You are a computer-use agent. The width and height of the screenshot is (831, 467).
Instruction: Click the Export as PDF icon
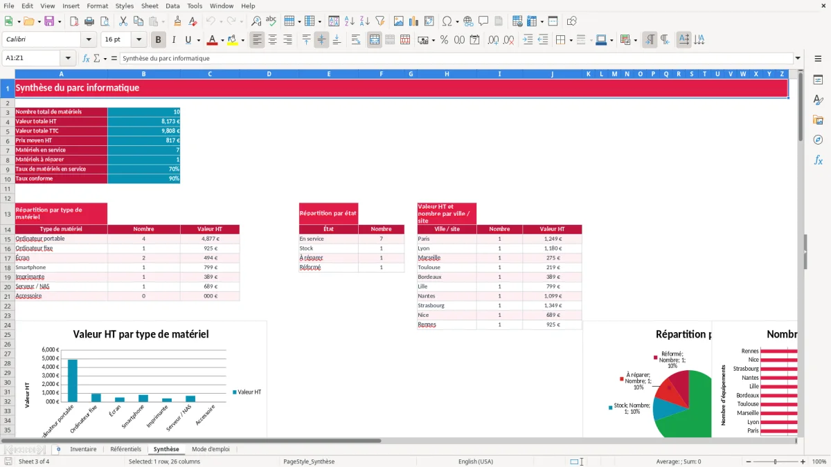[x=74, y=21]
